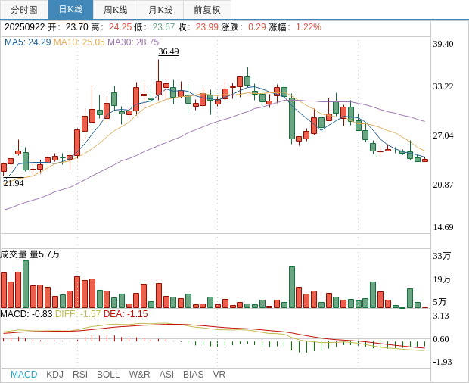Click the 36.49 high price label
The width and height of the screenshot is (469, 383).
coord(169,51)
